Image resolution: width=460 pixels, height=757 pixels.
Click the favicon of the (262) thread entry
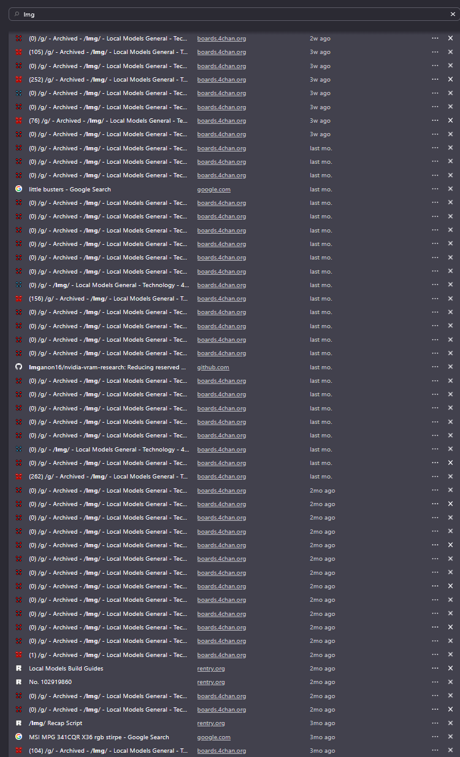[18, 477]
